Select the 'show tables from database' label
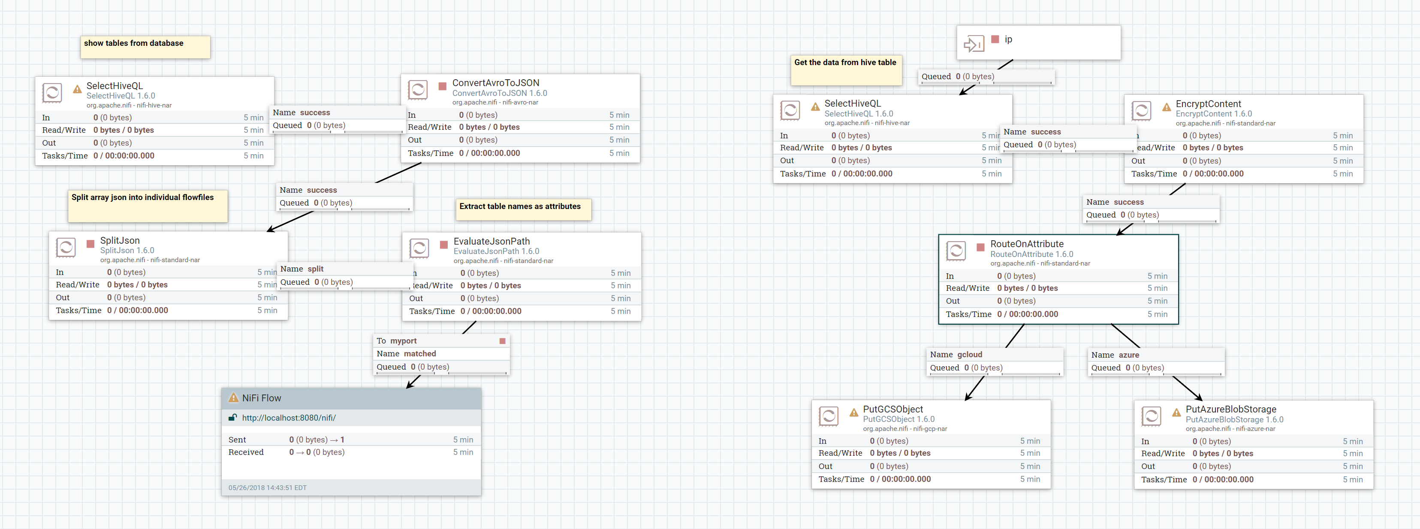This screenshot has width=1420, height=529. coord(145,48)
